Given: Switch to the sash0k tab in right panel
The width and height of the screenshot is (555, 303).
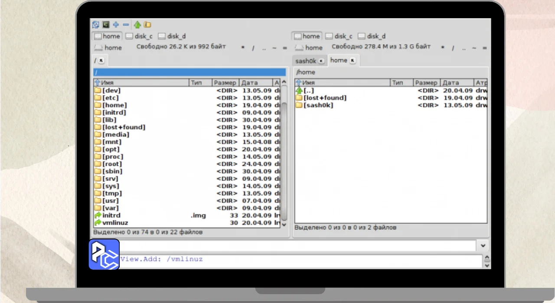Looking at the screenshot, I should 306,61.
